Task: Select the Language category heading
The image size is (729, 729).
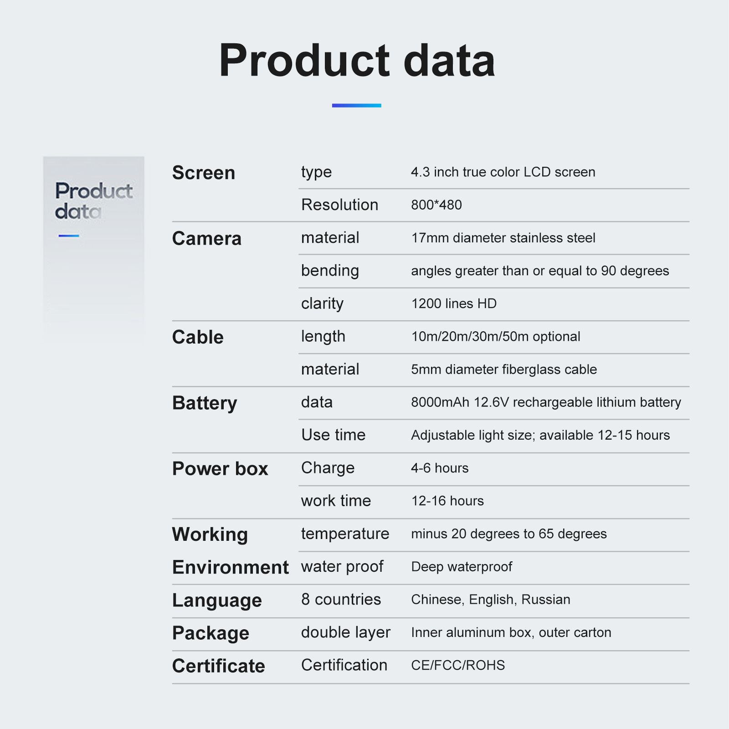Action: point(217,601)
